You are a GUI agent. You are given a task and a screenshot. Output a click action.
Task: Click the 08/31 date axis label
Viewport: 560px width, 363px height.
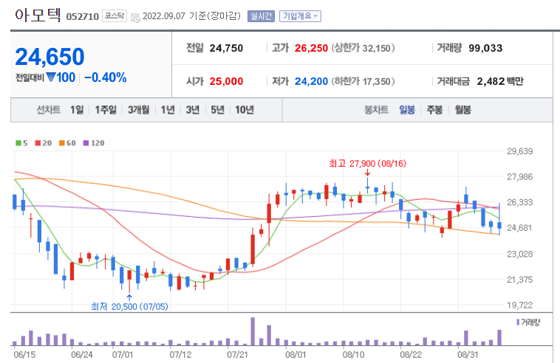468,355
